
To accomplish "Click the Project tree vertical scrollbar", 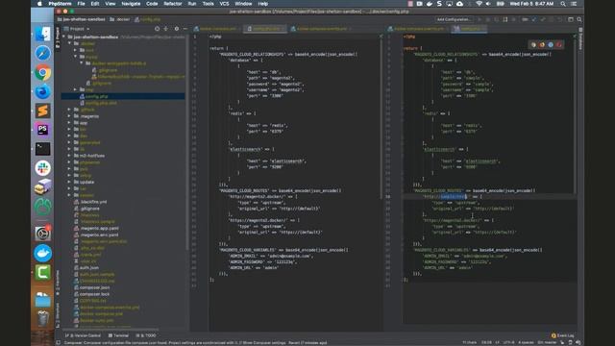I will [x=187, y=141].
